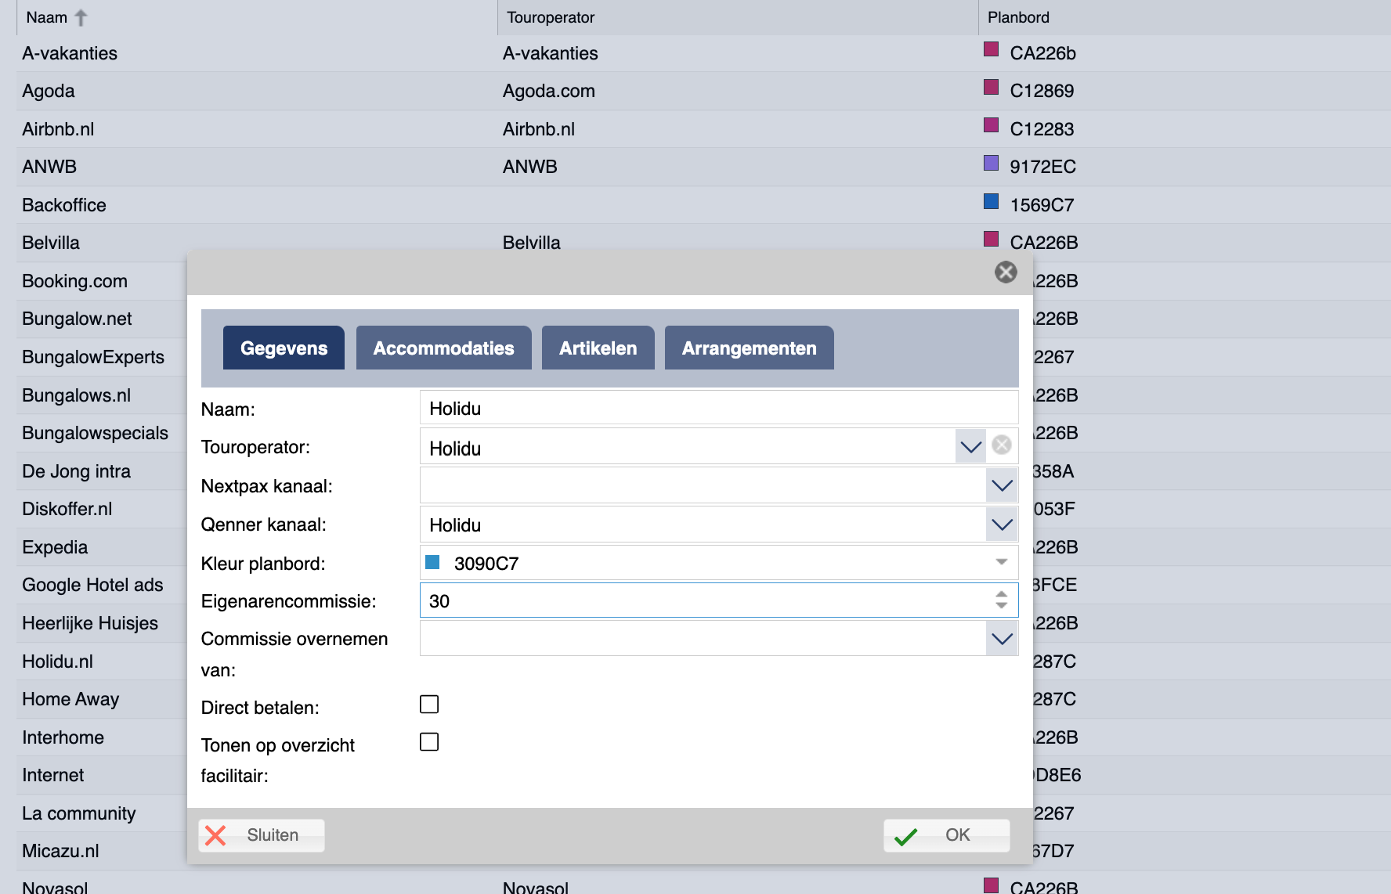Click the red X icon on Sluiten
The width and height of the screenshot is (1391, 894).
tap(215, 835)
